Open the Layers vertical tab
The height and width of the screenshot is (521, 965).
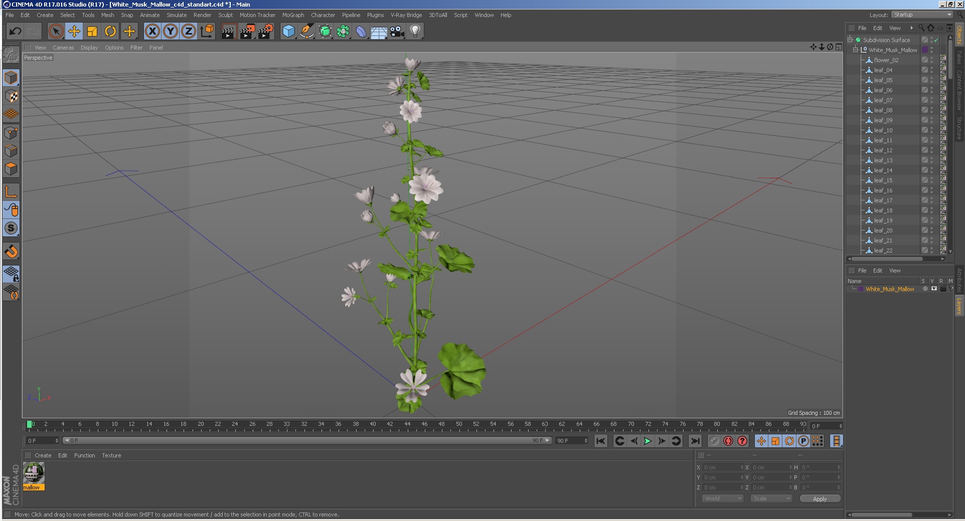[959, 306]
